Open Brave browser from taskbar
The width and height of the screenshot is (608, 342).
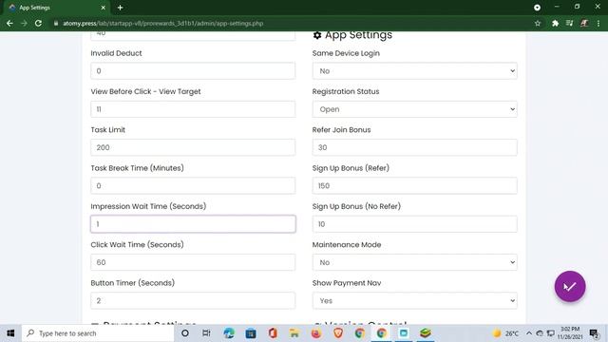[338, 333]
